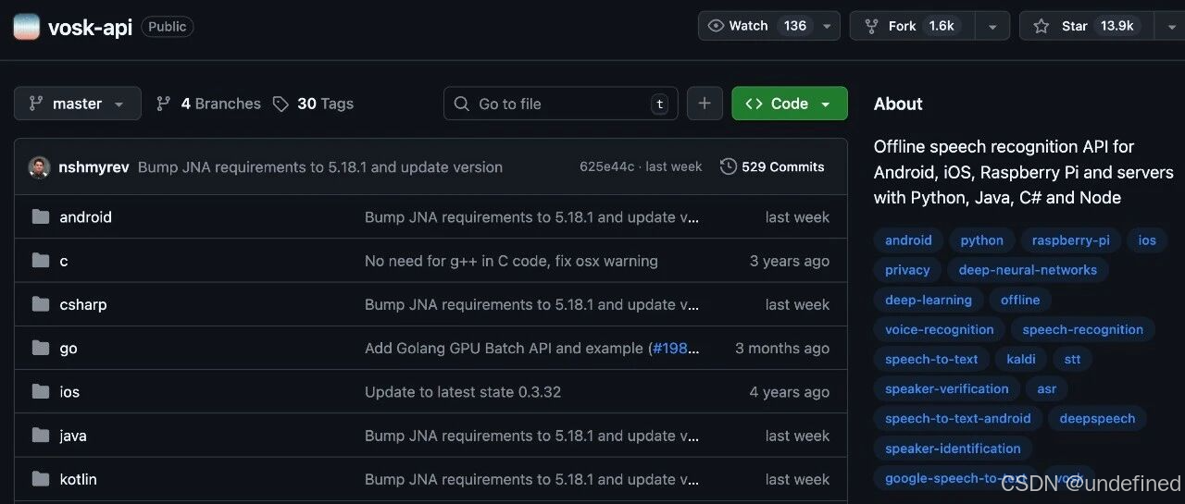Open the ios folder
Image resolution: width=1185 pixels, height=504 pixels.
pyautogui.click(x=69, y=392)
